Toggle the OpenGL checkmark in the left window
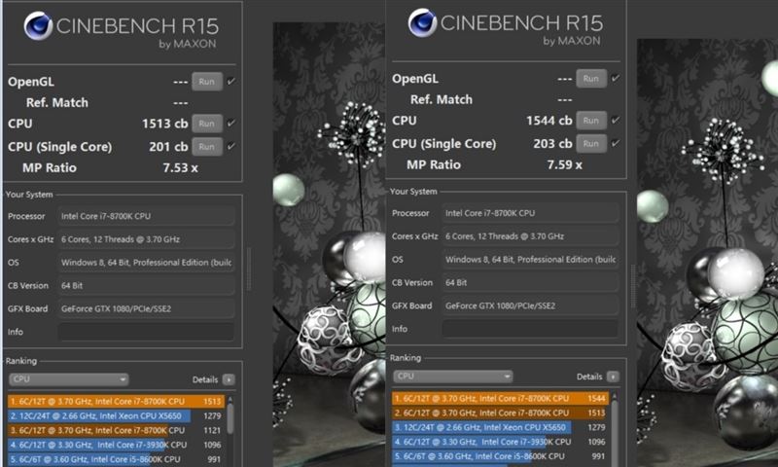Viewport: 778px width, 467px height. coord(231,82)
